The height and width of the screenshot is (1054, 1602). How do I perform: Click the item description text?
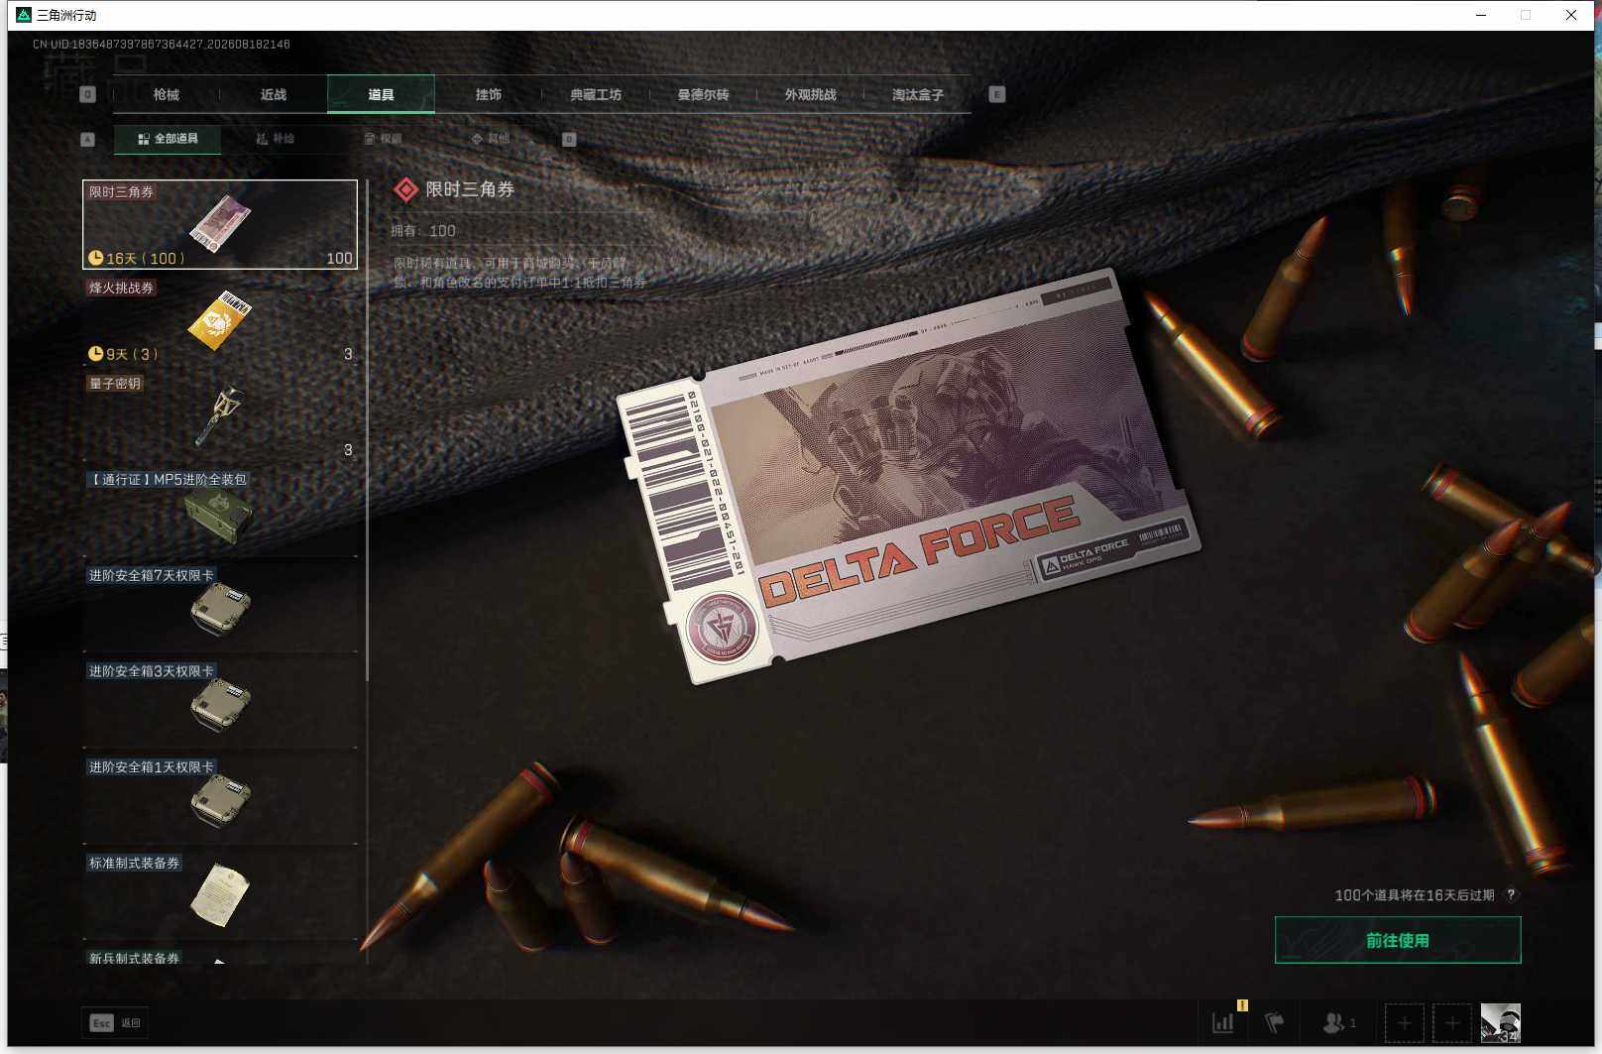tap(520, 273)
